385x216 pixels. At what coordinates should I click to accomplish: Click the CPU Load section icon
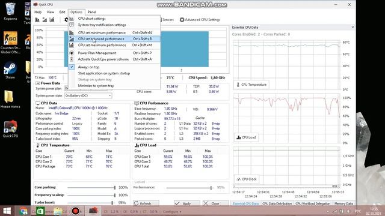[137, 145]
